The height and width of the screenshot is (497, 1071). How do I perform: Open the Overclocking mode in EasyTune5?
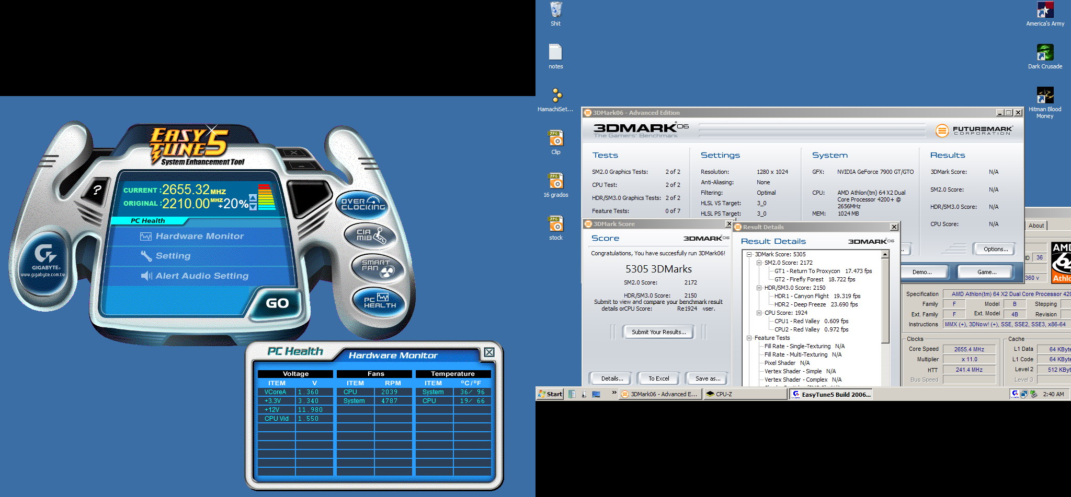pyautogui.click(x=363, y=204)
